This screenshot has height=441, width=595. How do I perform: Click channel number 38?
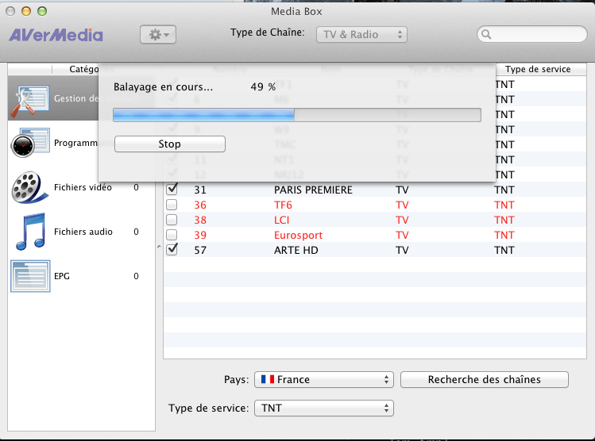click(200, 220)
